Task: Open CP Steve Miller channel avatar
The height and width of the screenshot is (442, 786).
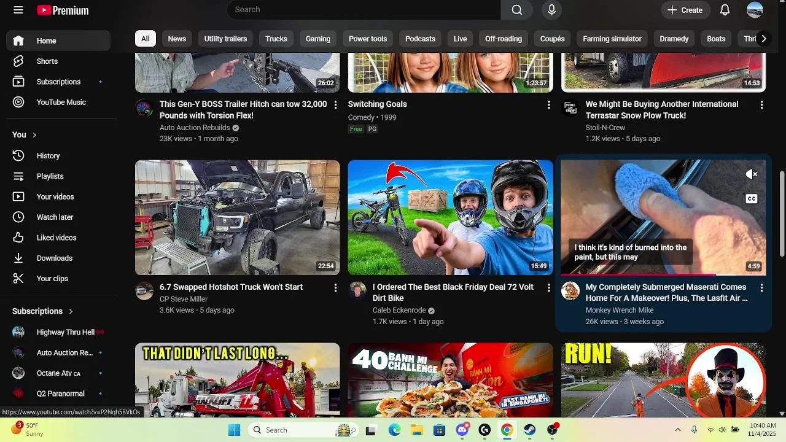Action: [144, 291]
